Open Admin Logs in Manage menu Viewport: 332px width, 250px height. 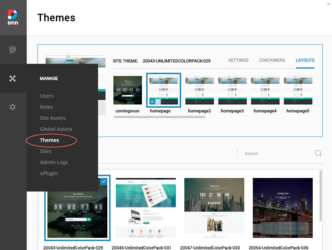tap(54, 162)
